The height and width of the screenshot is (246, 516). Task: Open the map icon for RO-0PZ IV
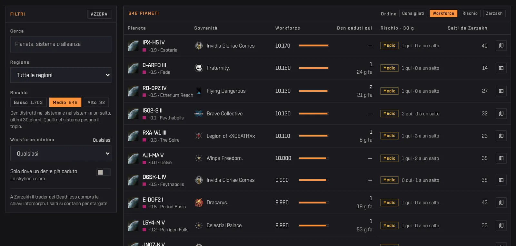pos(501,91)
